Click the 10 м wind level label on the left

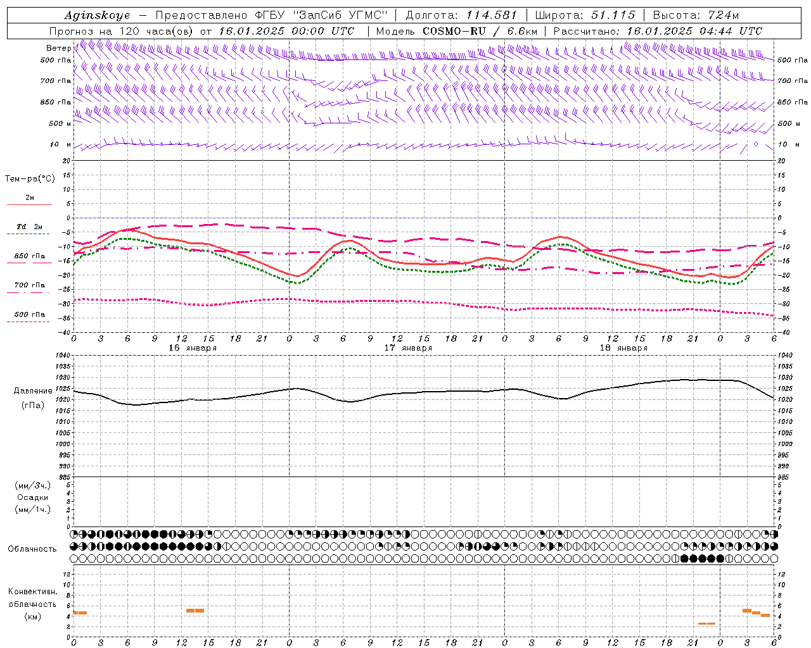[x=61, y=144]
